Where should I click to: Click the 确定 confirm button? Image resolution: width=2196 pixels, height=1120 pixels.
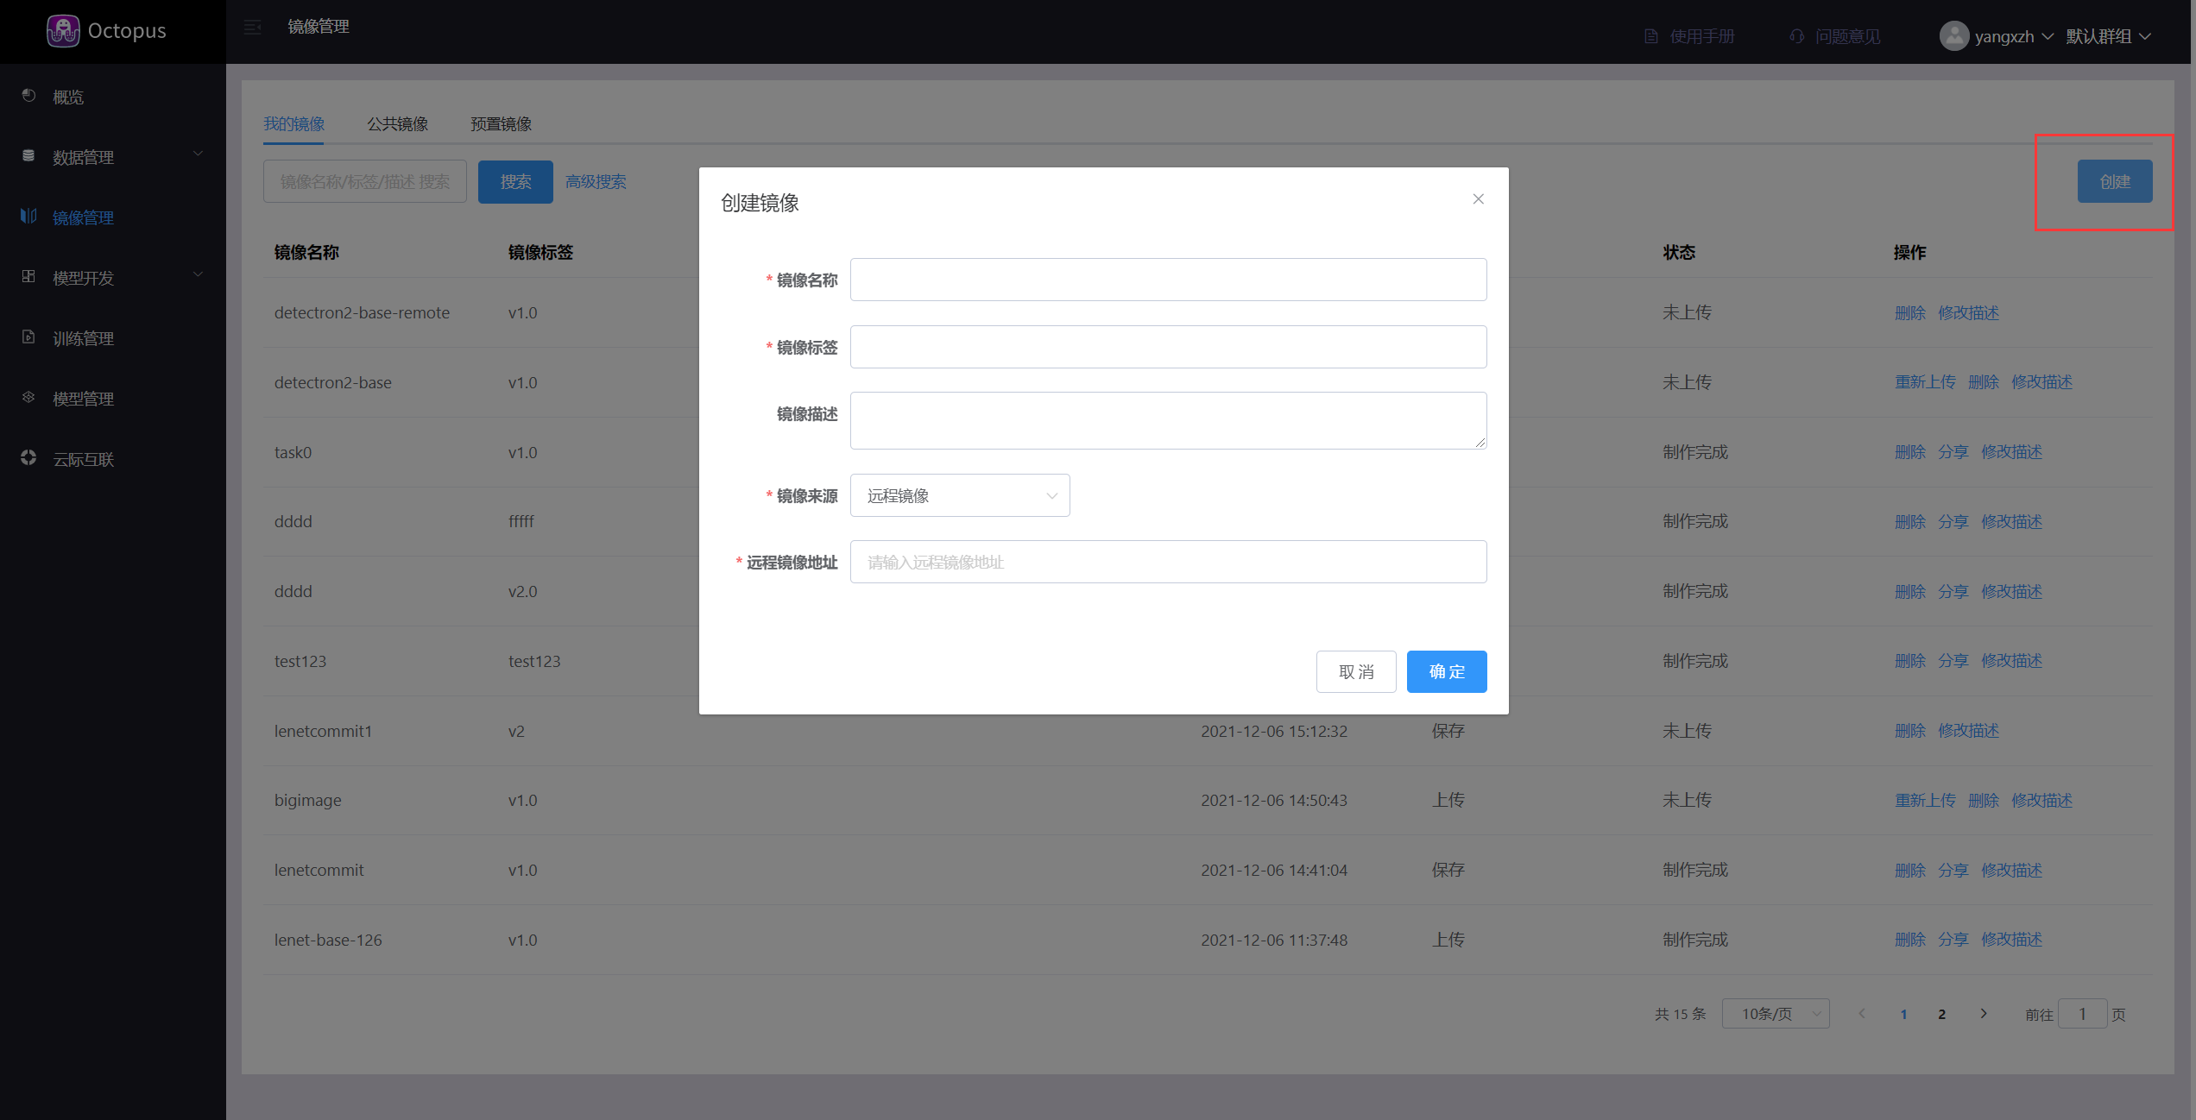point(1447,672)
